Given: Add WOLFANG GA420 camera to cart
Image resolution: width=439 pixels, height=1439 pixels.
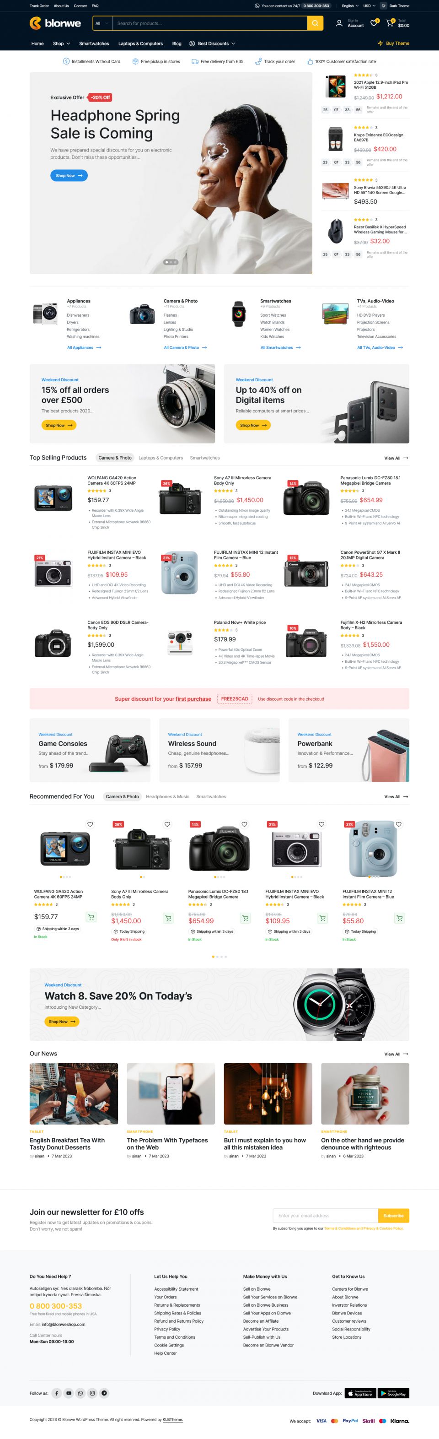Looking at the screenshot, I should (91, 917).
